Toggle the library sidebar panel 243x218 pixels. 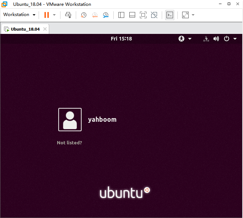click(121, 15)
